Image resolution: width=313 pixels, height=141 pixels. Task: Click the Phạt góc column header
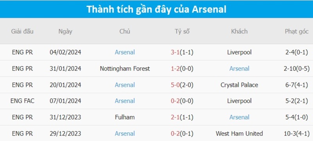tap(297, 32)
